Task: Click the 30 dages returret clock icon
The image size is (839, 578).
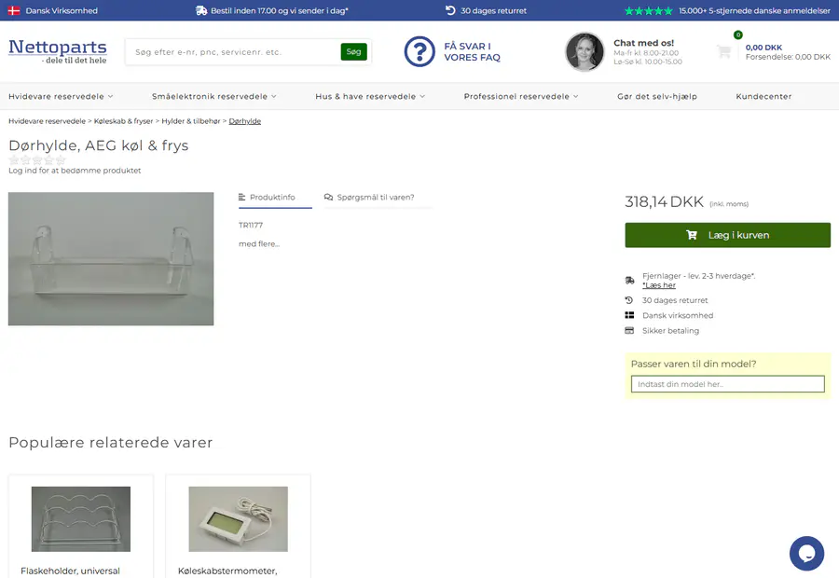Action: (629, 300)
